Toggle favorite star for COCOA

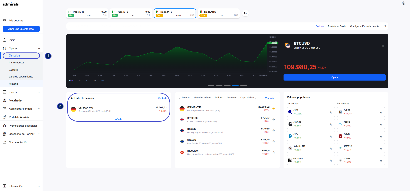[x=381, y=161]
